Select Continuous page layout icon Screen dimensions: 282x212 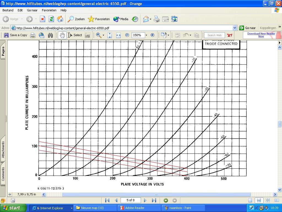point(259,200)
